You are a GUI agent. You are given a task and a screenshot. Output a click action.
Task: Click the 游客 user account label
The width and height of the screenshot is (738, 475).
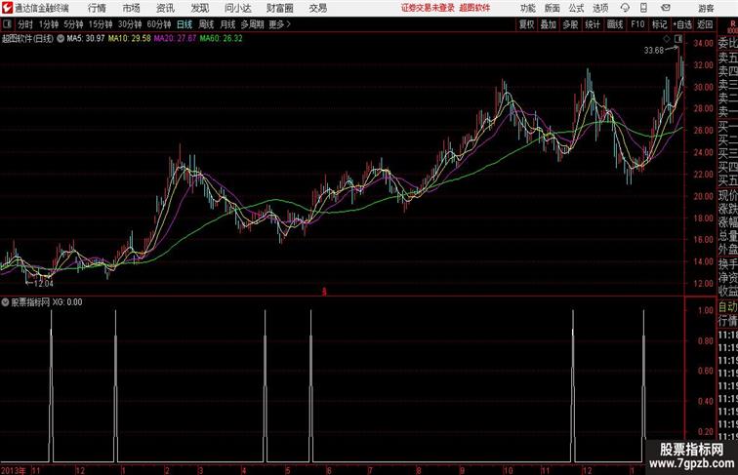[x=706, y=9]
